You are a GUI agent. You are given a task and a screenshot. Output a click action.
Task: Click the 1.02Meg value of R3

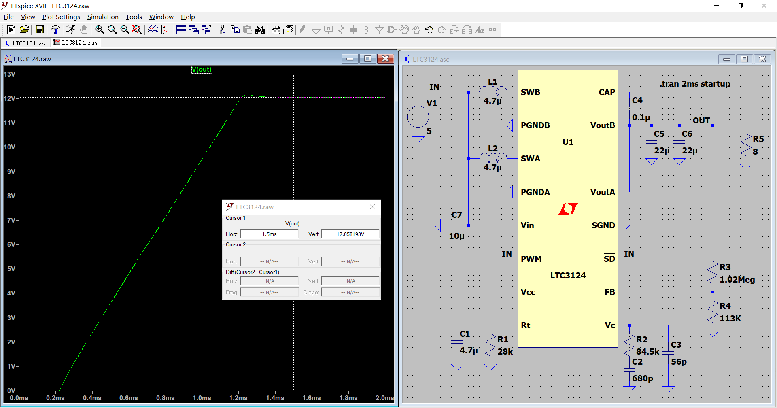click(737, 279)
